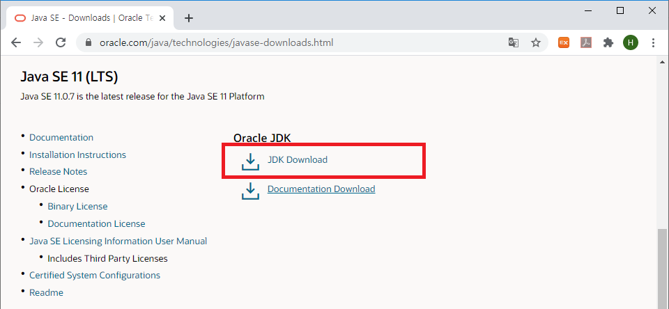669x309 pixels.
Task: Open Certified System Configurations link
Action: point(95,276)
